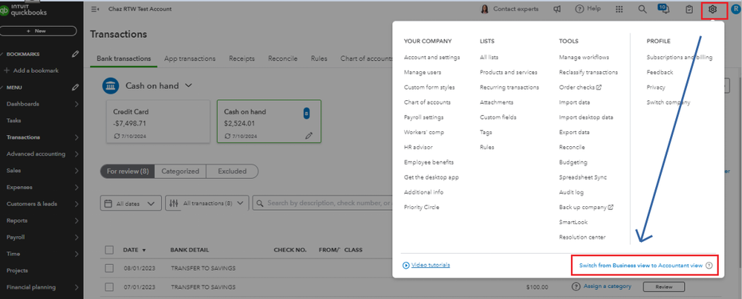The height and width of the screenshot is (299, 742).
Task: Open the clipboard tasks icon
Action: [x=689, y=10]
